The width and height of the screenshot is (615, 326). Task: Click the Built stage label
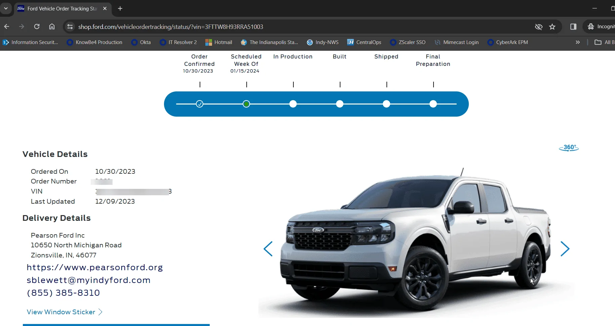coord(339,56)
